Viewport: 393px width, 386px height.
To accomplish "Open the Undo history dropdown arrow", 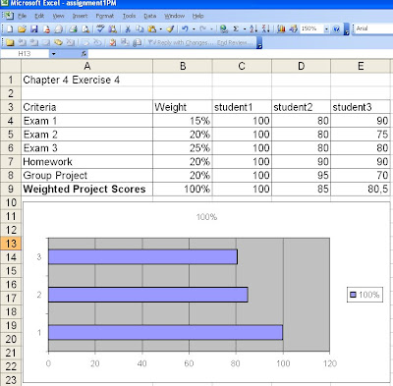I will click(x=194, y=29).
